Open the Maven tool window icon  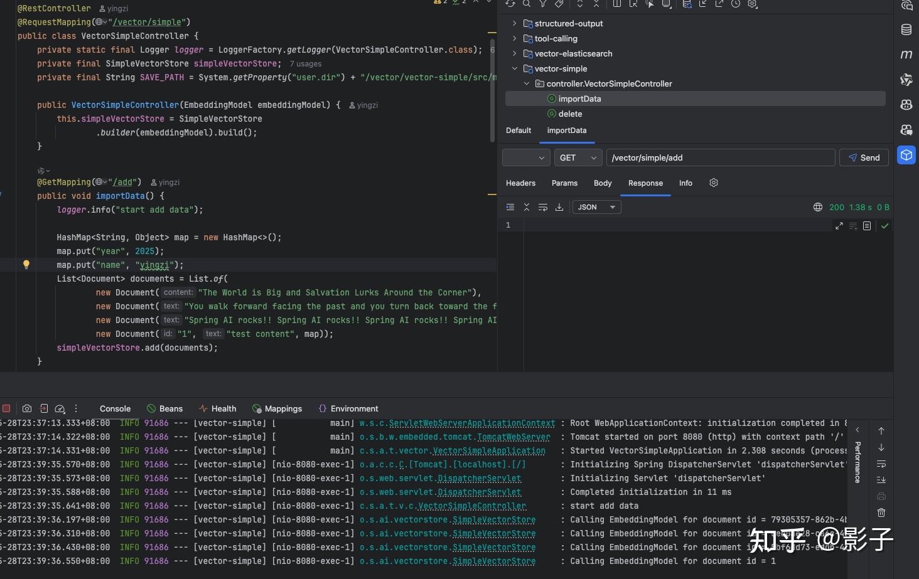point(906,55)
